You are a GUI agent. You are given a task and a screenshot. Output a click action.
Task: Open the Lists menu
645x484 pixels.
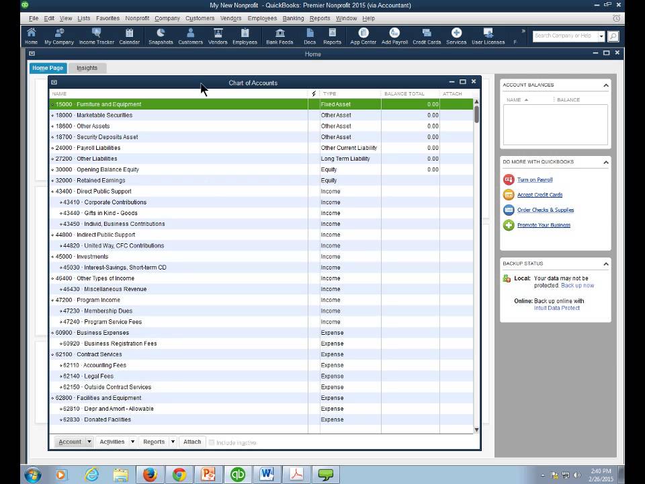83,18
